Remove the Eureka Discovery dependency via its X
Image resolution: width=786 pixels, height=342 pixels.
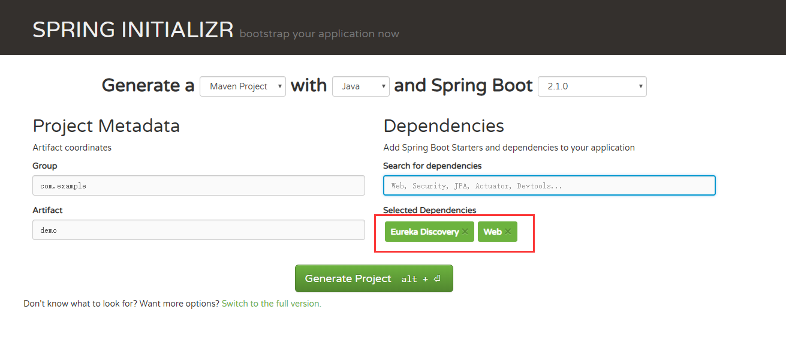click(465, 232)
